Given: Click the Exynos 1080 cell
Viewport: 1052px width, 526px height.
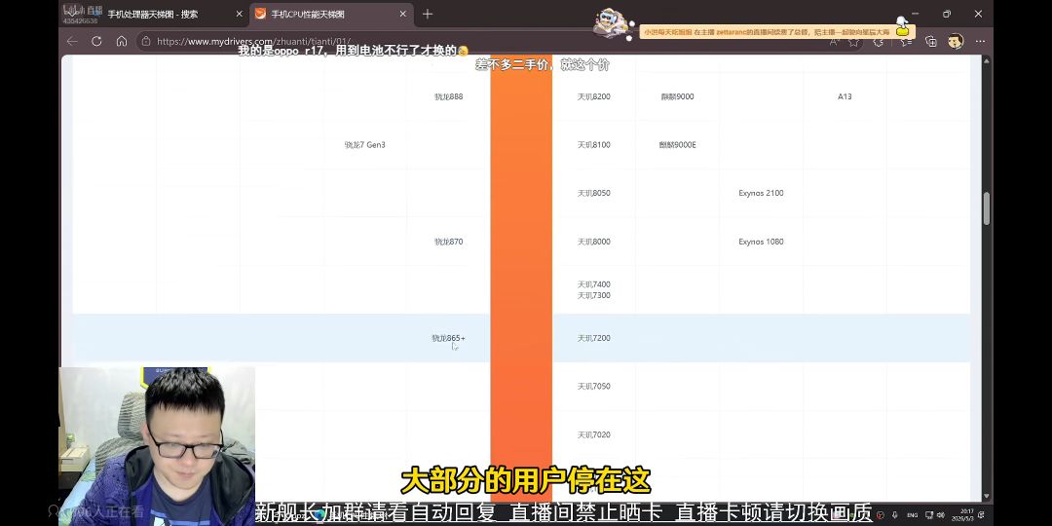Looking at the screenshot, I should (x=761, y=242).
